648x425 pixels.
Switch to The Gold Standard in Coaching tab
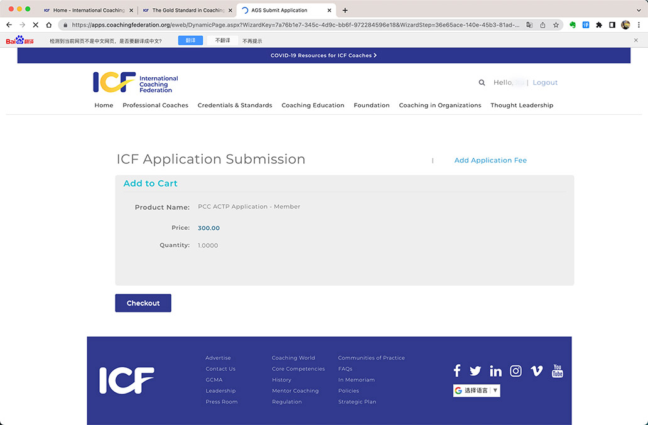point(187,10)
